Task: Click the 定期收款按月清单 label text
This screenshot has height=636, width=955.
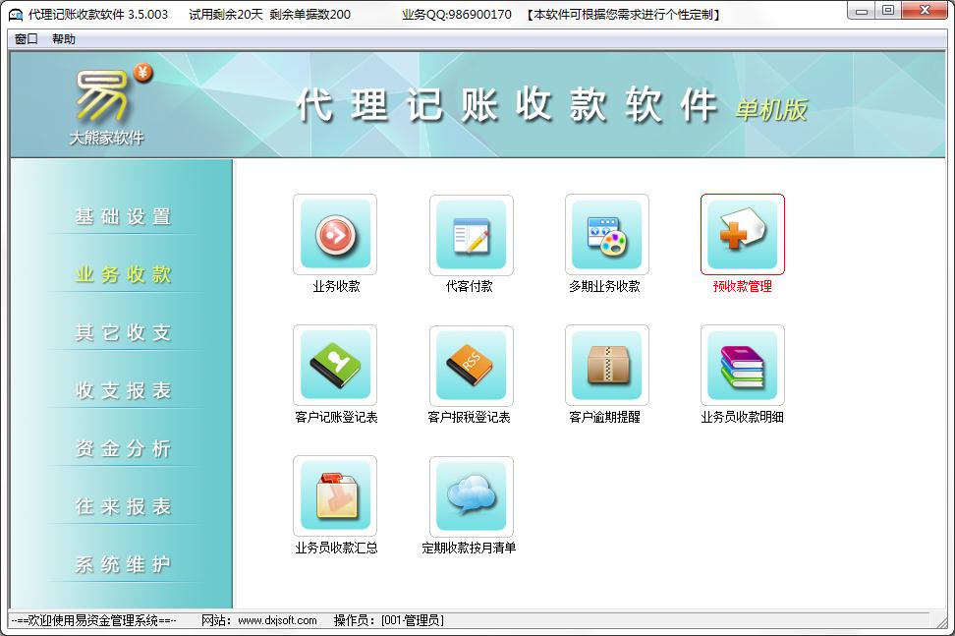Action: click(469, 548)
